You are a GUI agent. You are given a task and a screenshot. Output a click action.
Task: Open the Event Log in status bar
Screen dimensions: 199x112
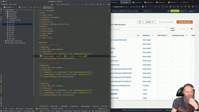click(x=103, y=109)
